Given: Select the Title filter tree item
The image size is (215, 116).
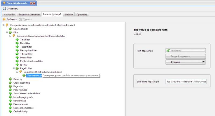Looking at the screenshot, I should click(25, 40).
